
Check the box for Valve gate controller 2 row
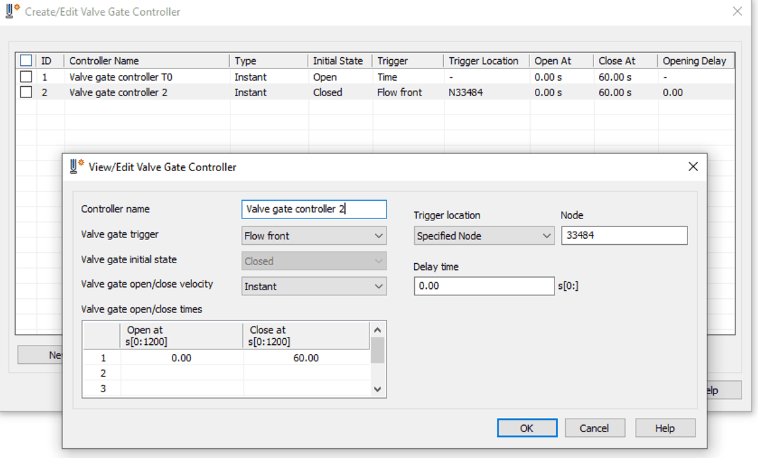(26, 92)
